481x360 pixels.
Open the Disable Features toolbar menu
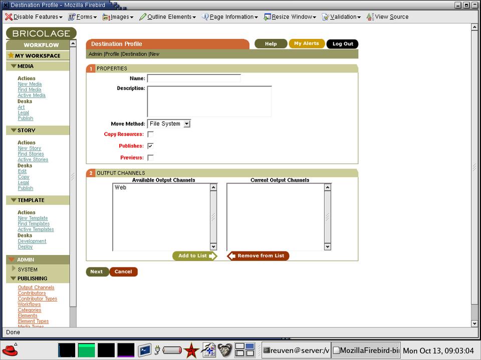(34, 17)
